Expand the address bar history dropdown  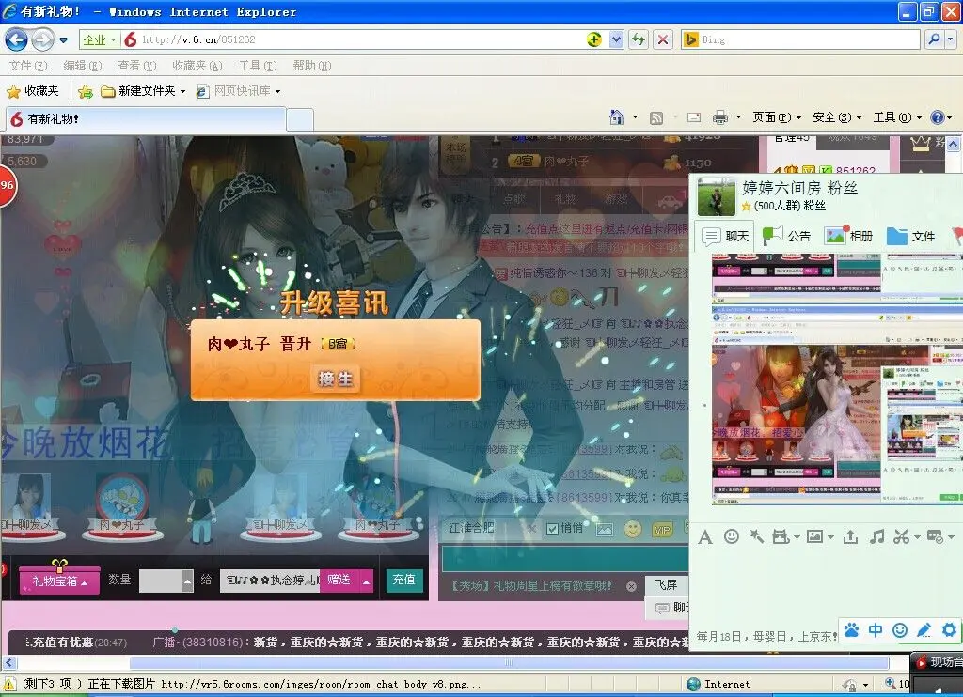[616, 39]
